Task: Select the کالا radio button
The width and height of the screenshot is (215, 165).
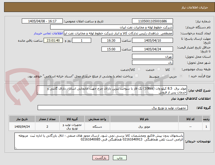Action: point(174,69)
